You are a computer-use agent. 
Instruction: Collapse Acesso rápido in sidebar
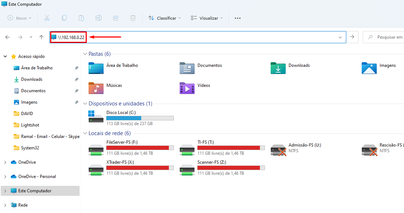pyautogui.click(x=5, y=56)
